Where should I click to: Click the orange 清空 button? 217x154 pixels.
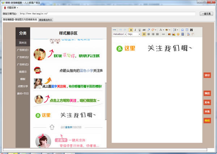pos(207,75)
